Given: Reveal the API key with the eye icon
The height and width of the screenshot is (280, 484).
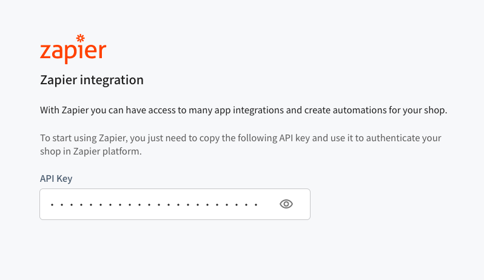Looking at the screenshot, I should click(x=286, y=204).
